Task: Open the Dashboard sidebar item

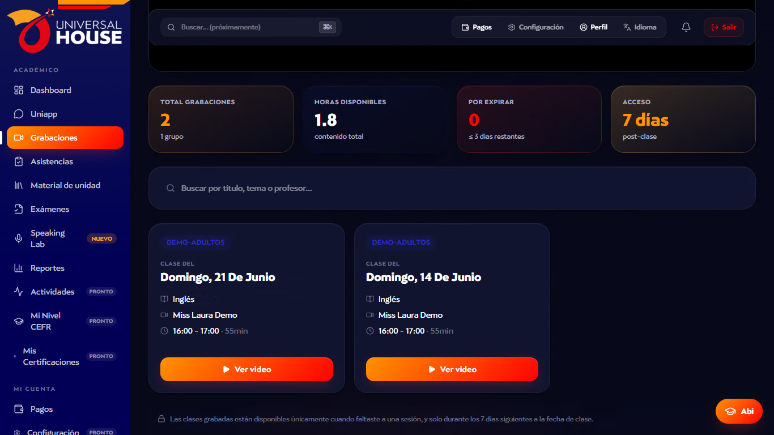Action: click(x=65, y=90)
